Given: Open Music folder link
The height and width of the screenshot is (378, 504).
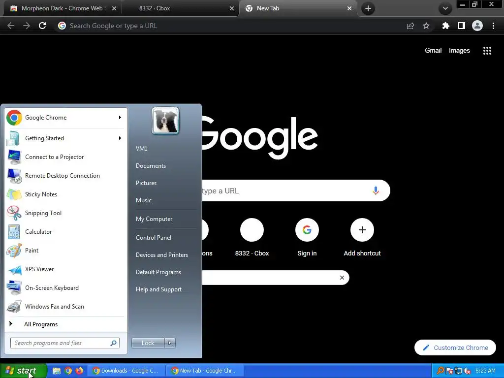Looking at the screenshot, I should point(144,200).
